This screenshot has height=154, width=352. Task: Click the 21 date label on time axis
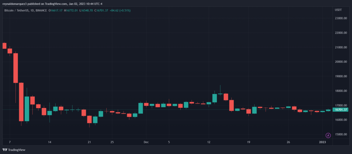coord(89,142)
